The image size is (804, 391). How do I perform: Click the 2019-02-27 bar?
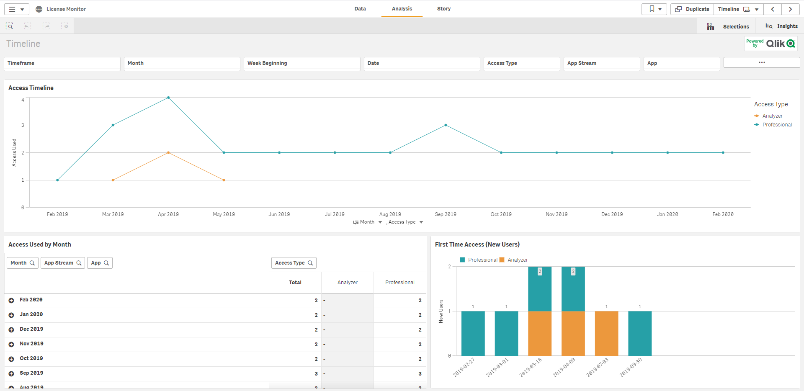(473, 333)
